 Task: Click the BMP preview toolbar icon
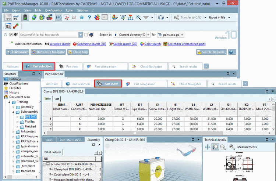(8, 17)
